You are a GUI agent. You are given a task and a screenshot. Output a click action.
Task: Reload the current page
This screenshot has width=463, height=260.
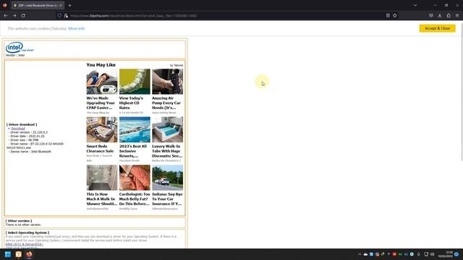click(x=23, y=16)
